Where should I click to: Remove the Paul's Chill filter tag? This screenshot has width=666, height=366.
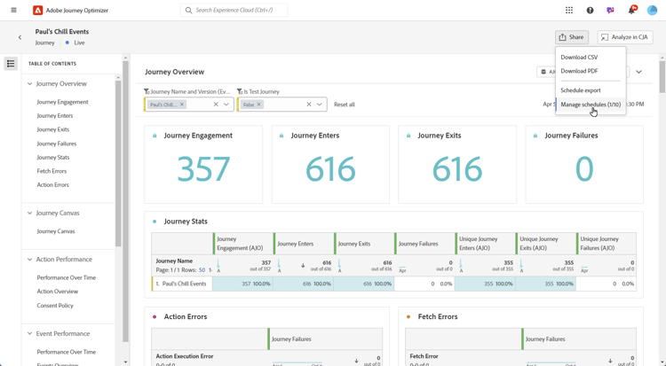tap(182, 105)
